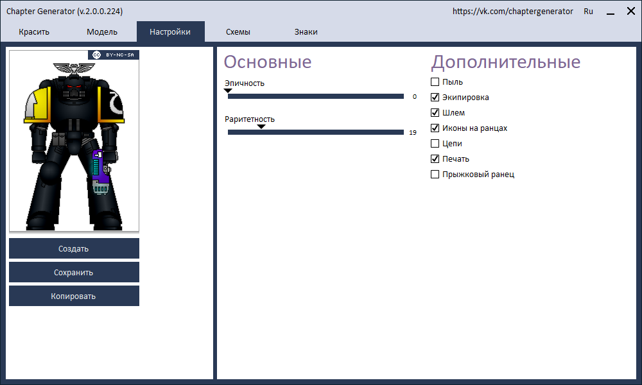This screenshot has height=385, width=642.
Task: Enable the Пыль checkbox
Action: click(x=435, y=82)
